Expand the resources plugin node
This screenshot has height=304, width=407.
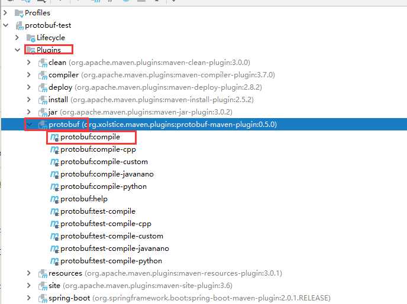coord(29,273)
